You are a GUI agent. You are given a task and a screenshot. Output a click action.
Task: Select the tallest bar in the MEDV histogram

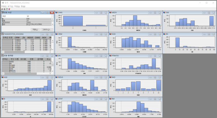coord(135,20)
